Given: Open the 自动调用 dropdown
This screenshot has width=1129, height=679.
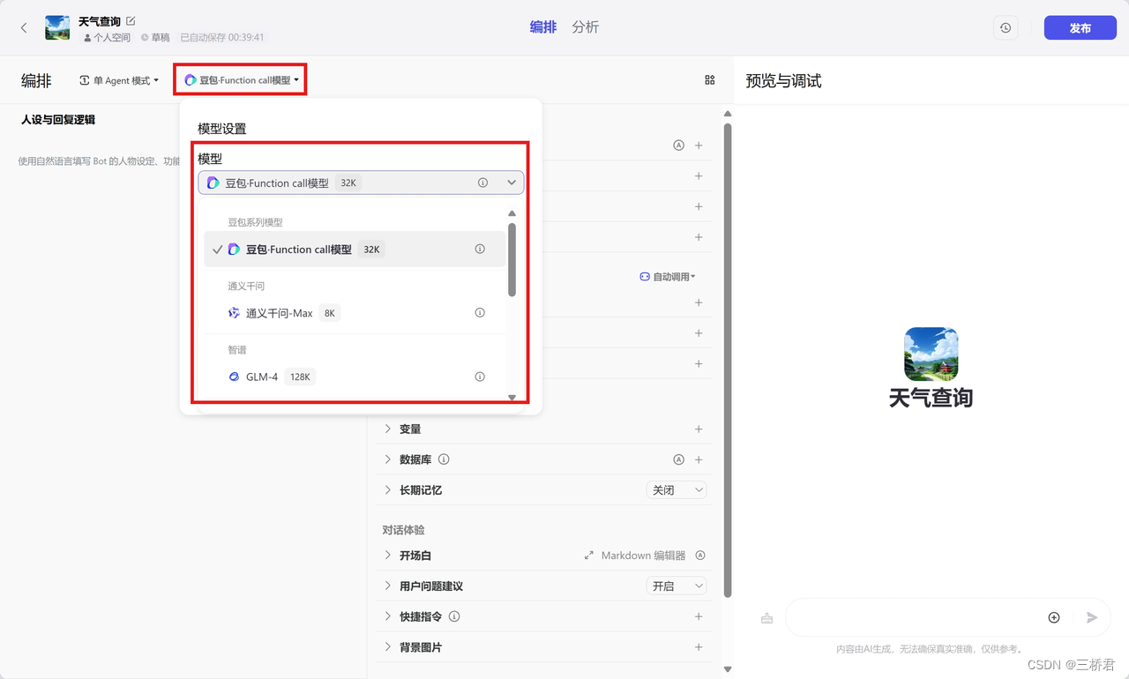Looking at the screenshot, I should click(x=668, y=277).
